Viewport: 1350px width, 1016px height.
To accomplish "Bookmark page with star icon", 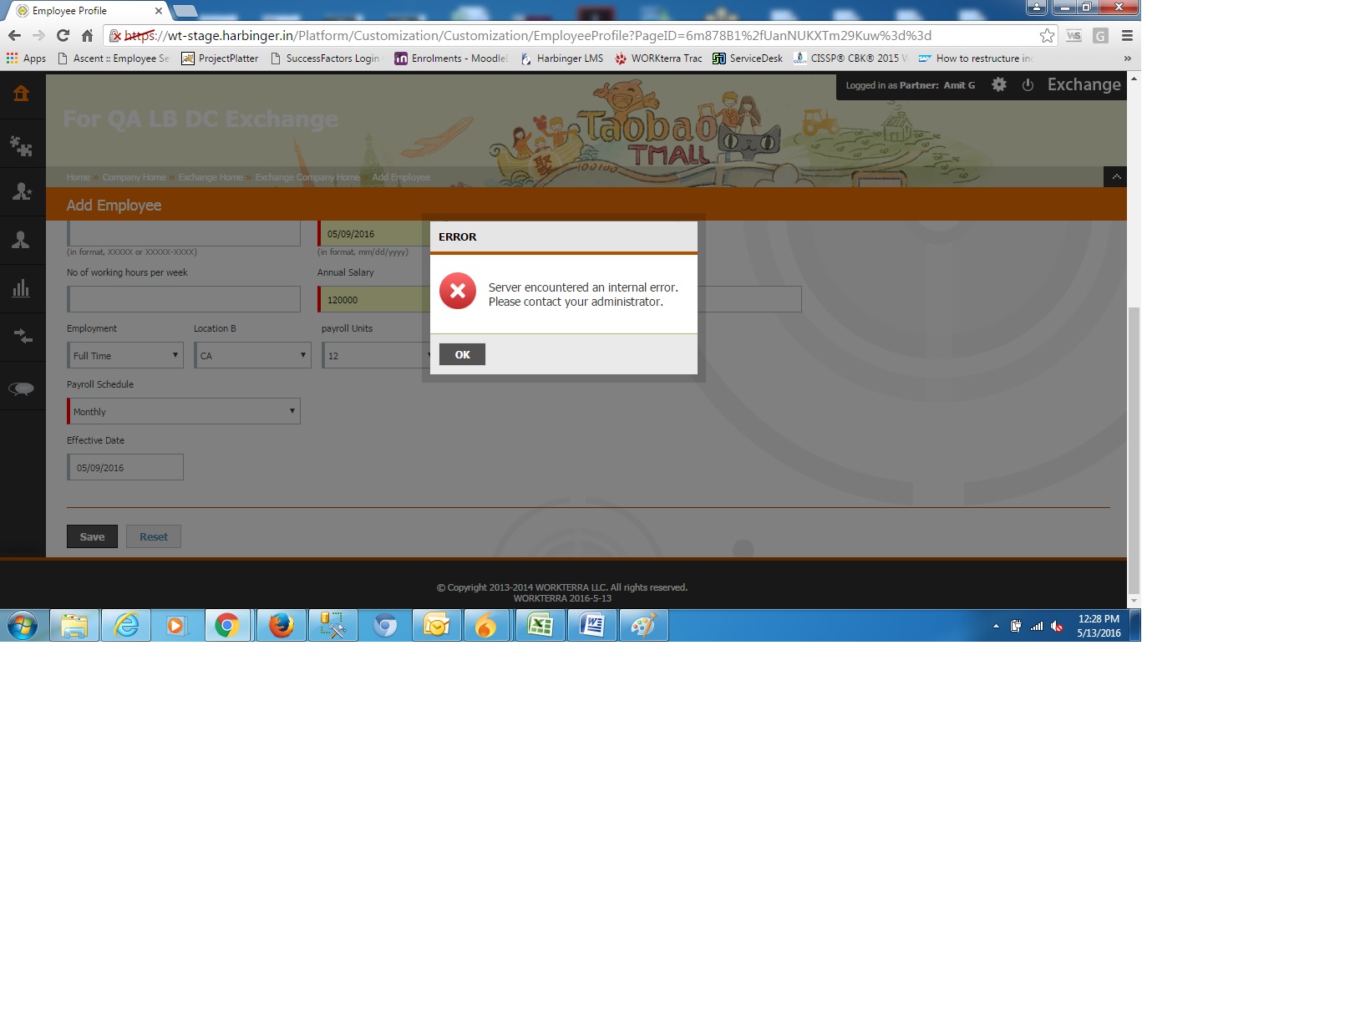I will (x=1047, y=36).
